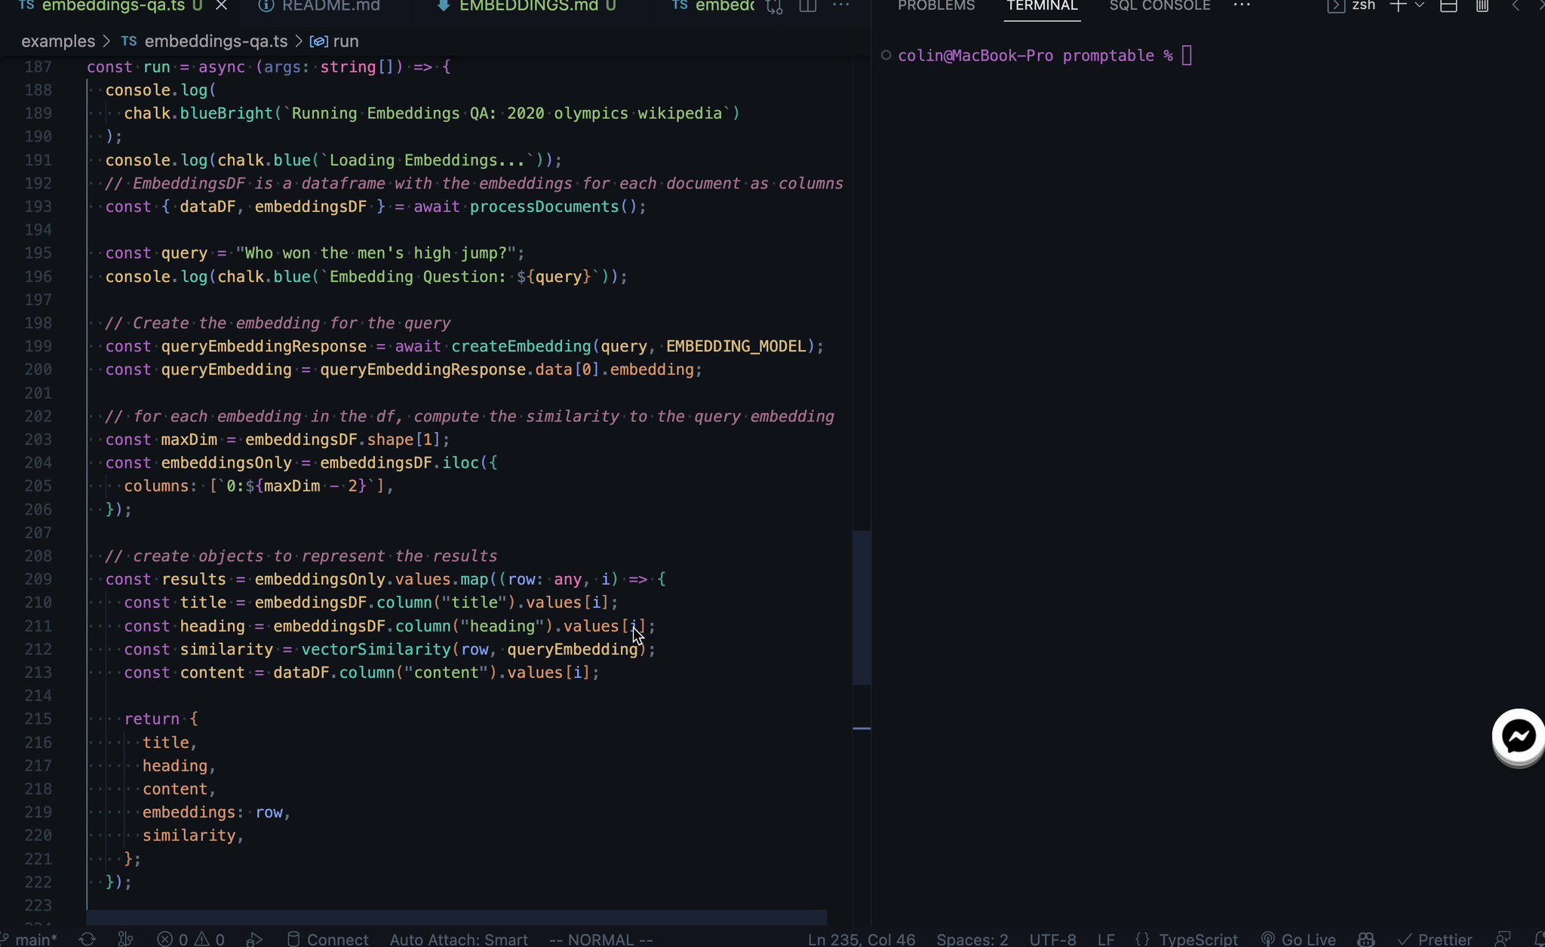Image resolution: width=1545 pixels, height=947 pixels.
Task: Open the Messenger chat bubble
Action: click(x=1518, y=736)
